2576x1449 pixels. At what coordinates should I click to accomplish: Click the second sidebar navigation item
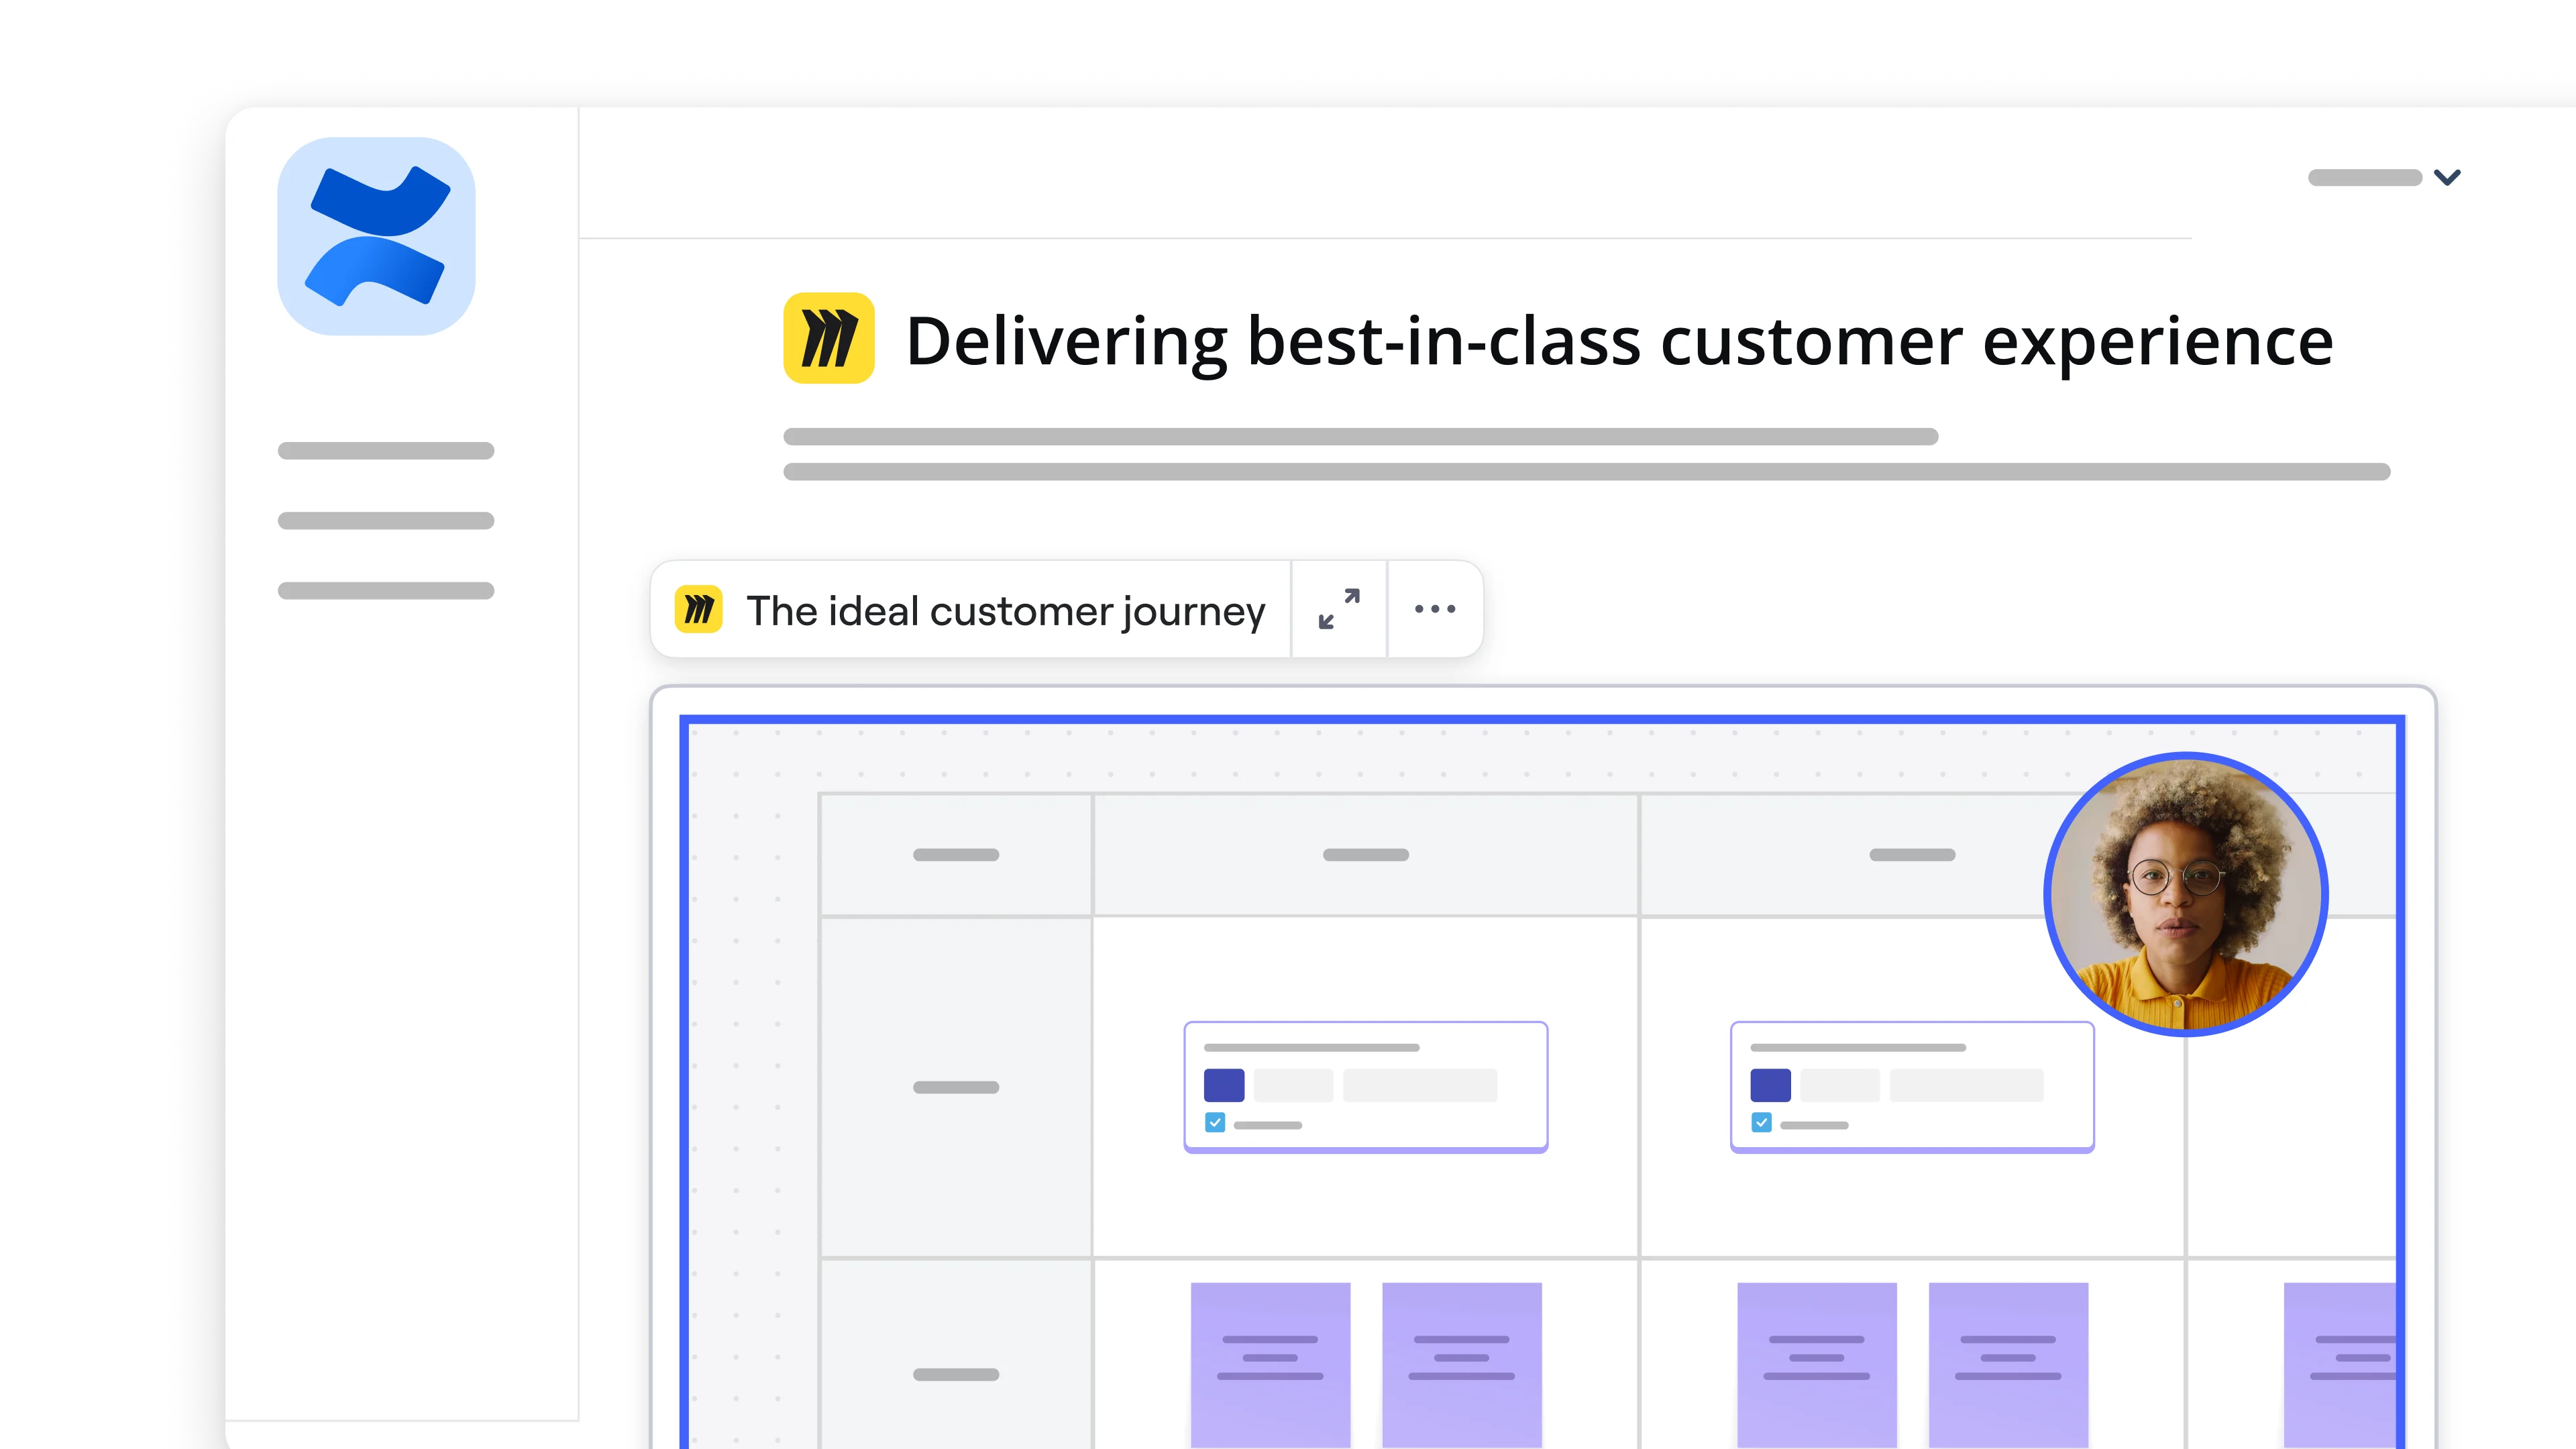click(386, 521)
